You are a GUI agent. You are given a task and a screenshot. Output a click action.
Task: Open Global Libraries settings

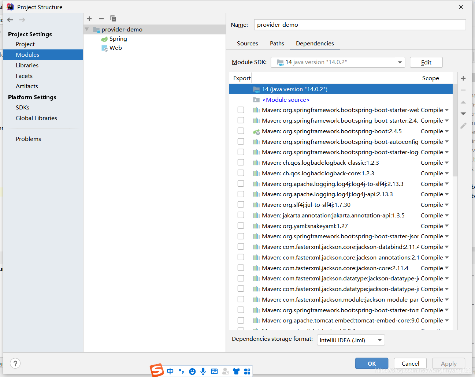(36, 118)
